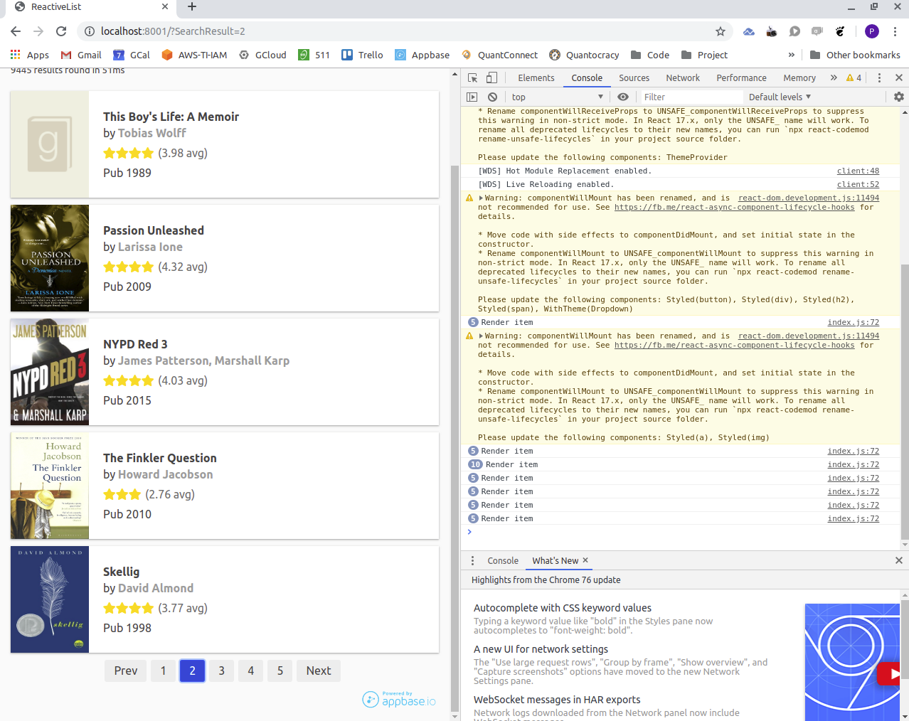This screenshot has width=909, height=721.
Task: Show hidden bookmarks overflow chevron
Action: click(792, 55)
